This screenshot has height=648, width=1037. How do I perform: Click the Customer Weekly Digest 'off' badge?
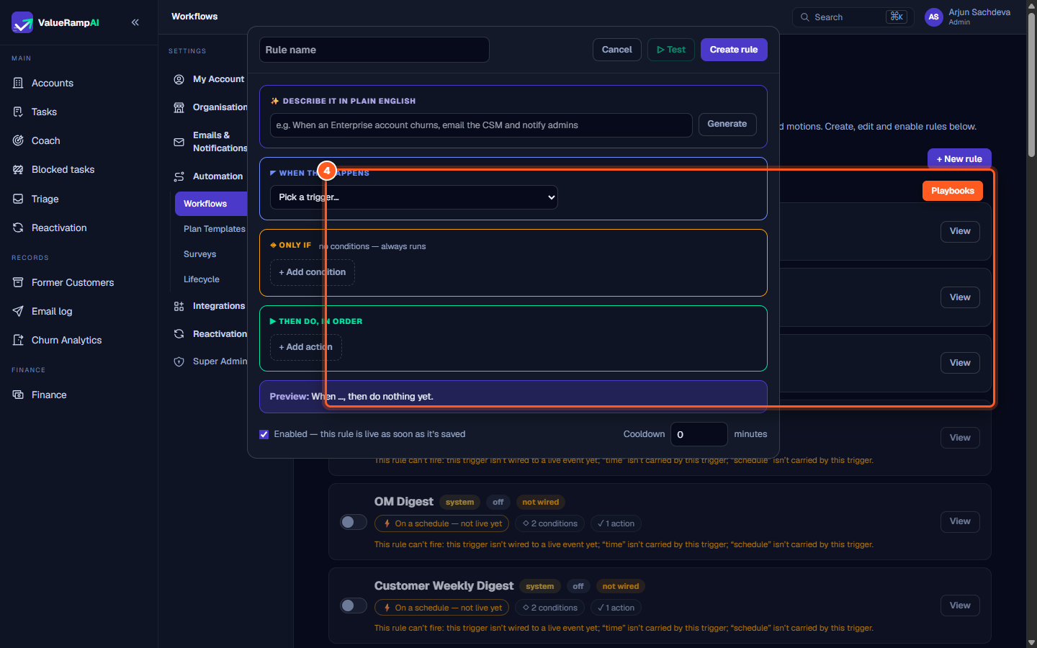tap(578, 586)
